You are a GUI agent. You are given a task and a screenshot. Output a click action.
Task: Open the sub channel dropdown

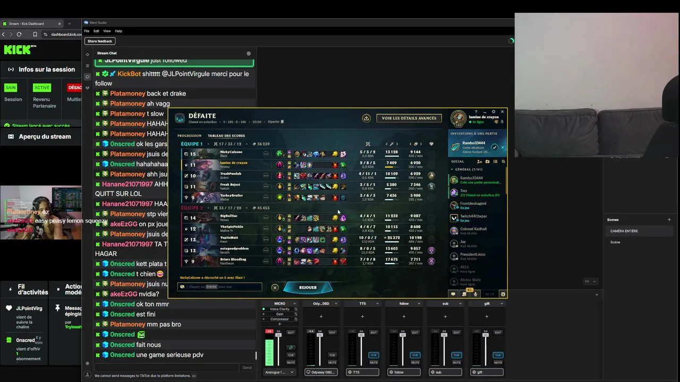[x=461, y=304]
